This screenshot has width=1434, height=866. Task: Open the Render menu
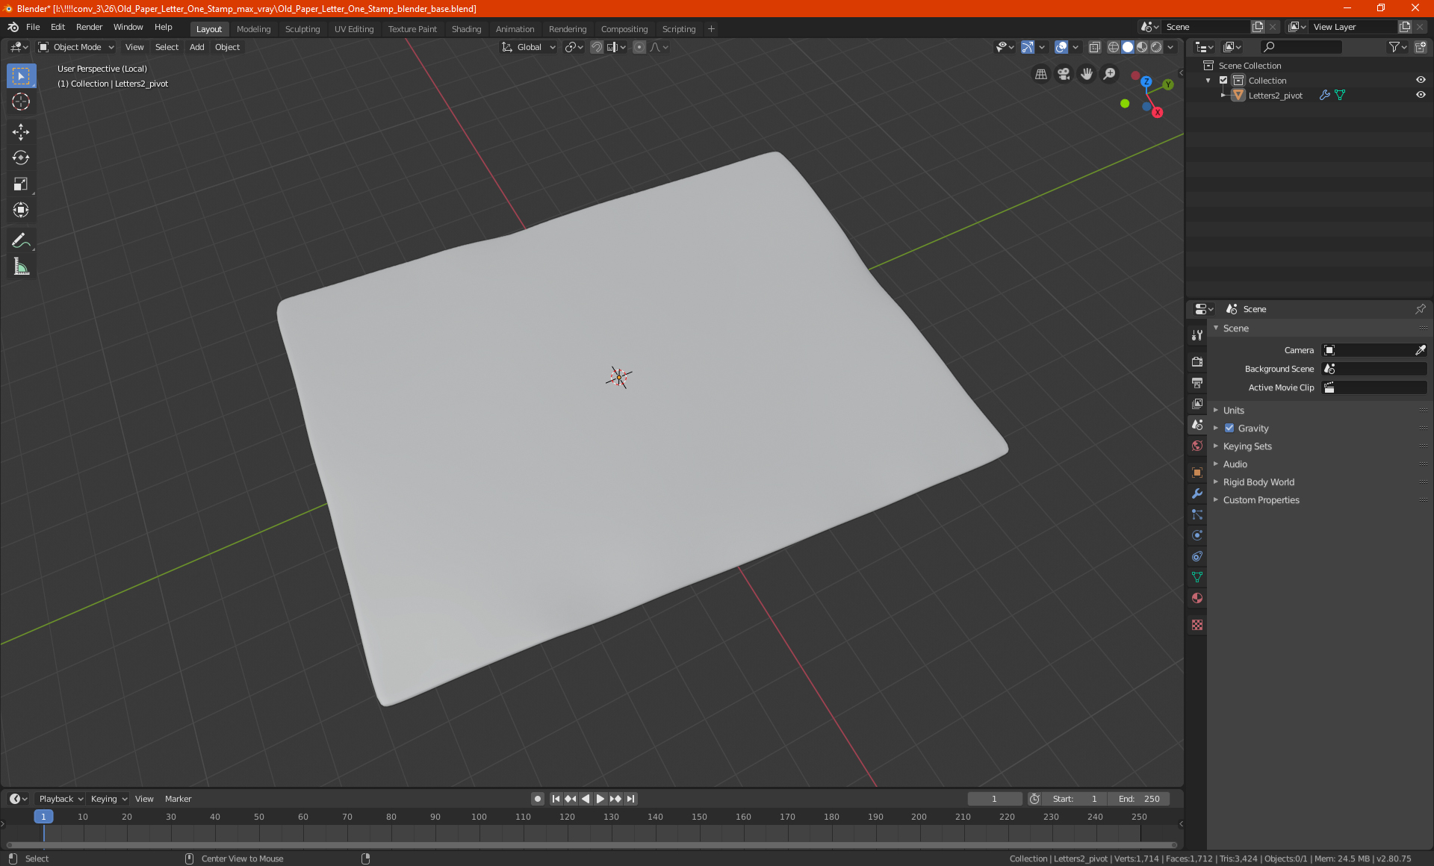[x=89, y=27]
